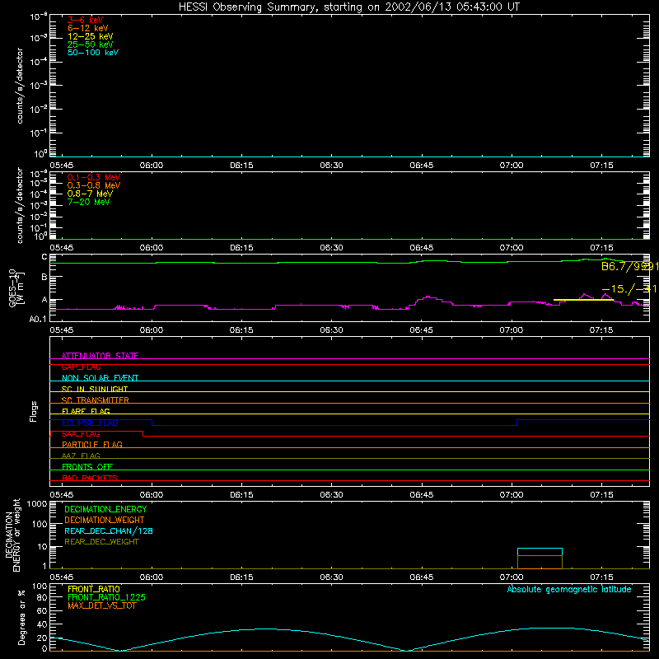Click the REAR_DEC_CHAN/128 legend label

tap(109, 530)
